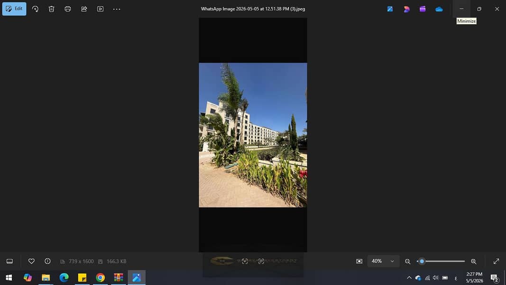Open the three-dots See more menu
The width and height of the screenshot is (506, 285).
click(x=117, y=9)
